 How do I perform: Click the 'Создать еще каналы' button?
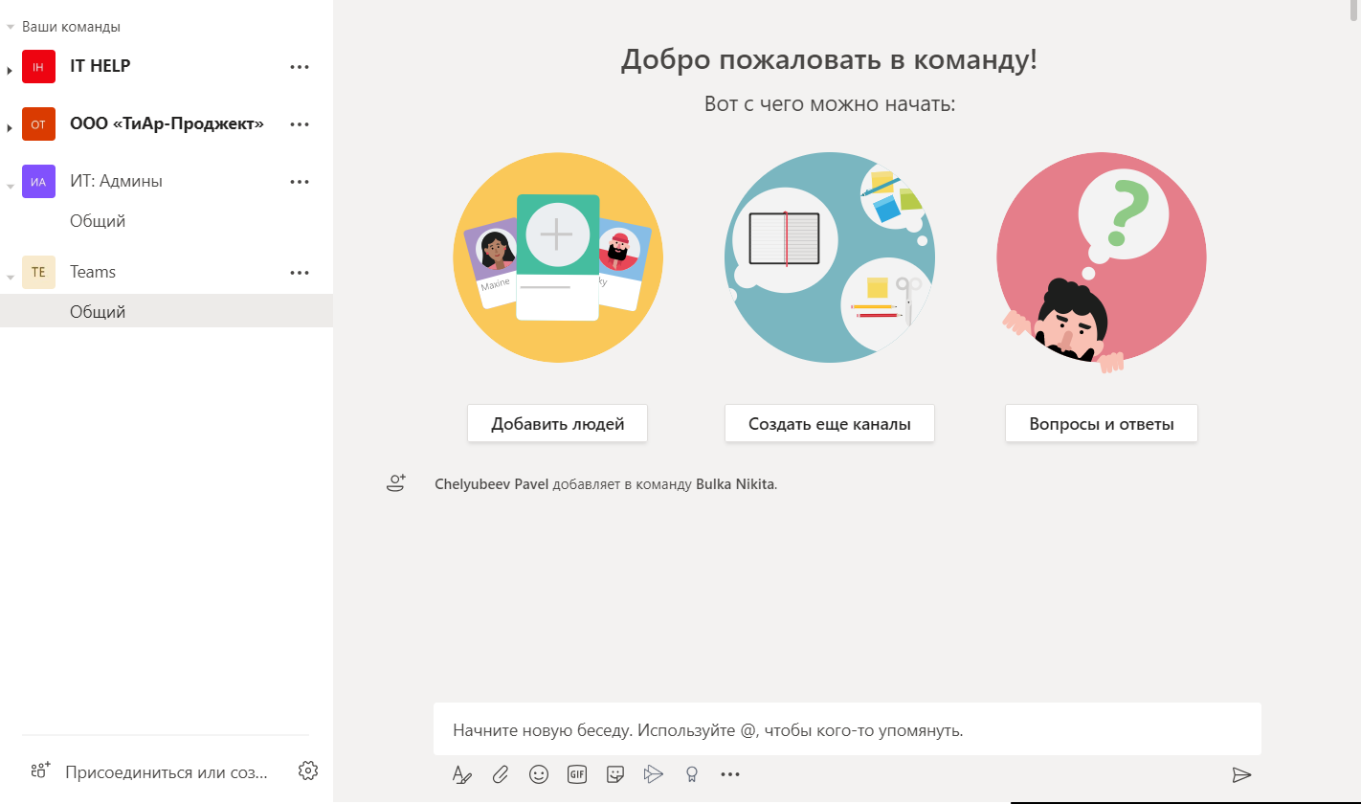click(x=829, y=424)
